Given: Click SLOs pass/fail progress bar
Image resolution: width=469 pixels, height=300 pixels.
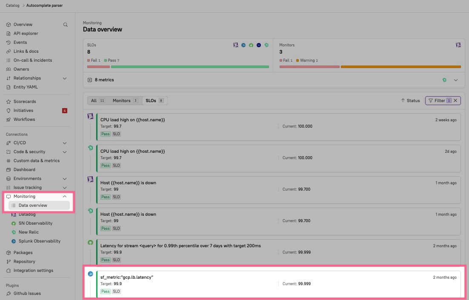Looking at the screenshot, I should coord(178,67).
